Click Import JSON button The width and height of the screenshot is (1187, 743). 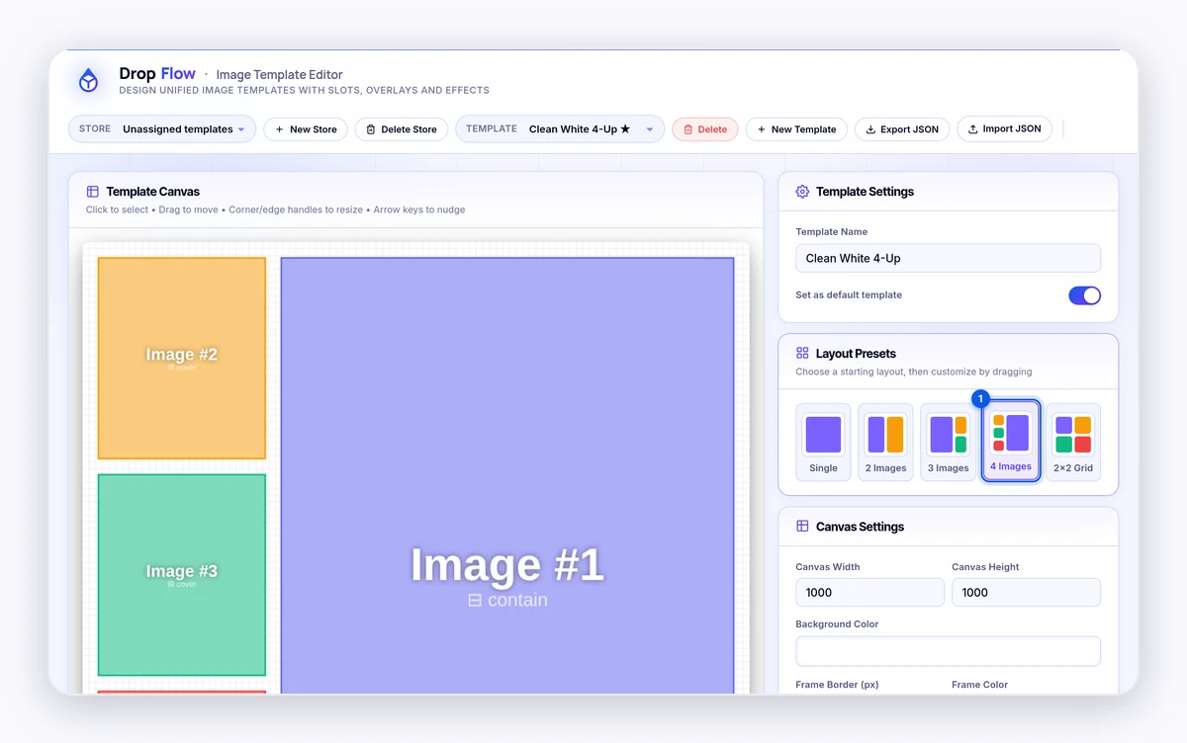click(x=1004, y=128)
